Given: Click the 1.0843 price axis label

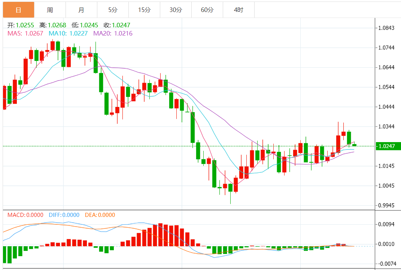Looking at the screenshot, I should pyautogui.click(x=386, y=28).
